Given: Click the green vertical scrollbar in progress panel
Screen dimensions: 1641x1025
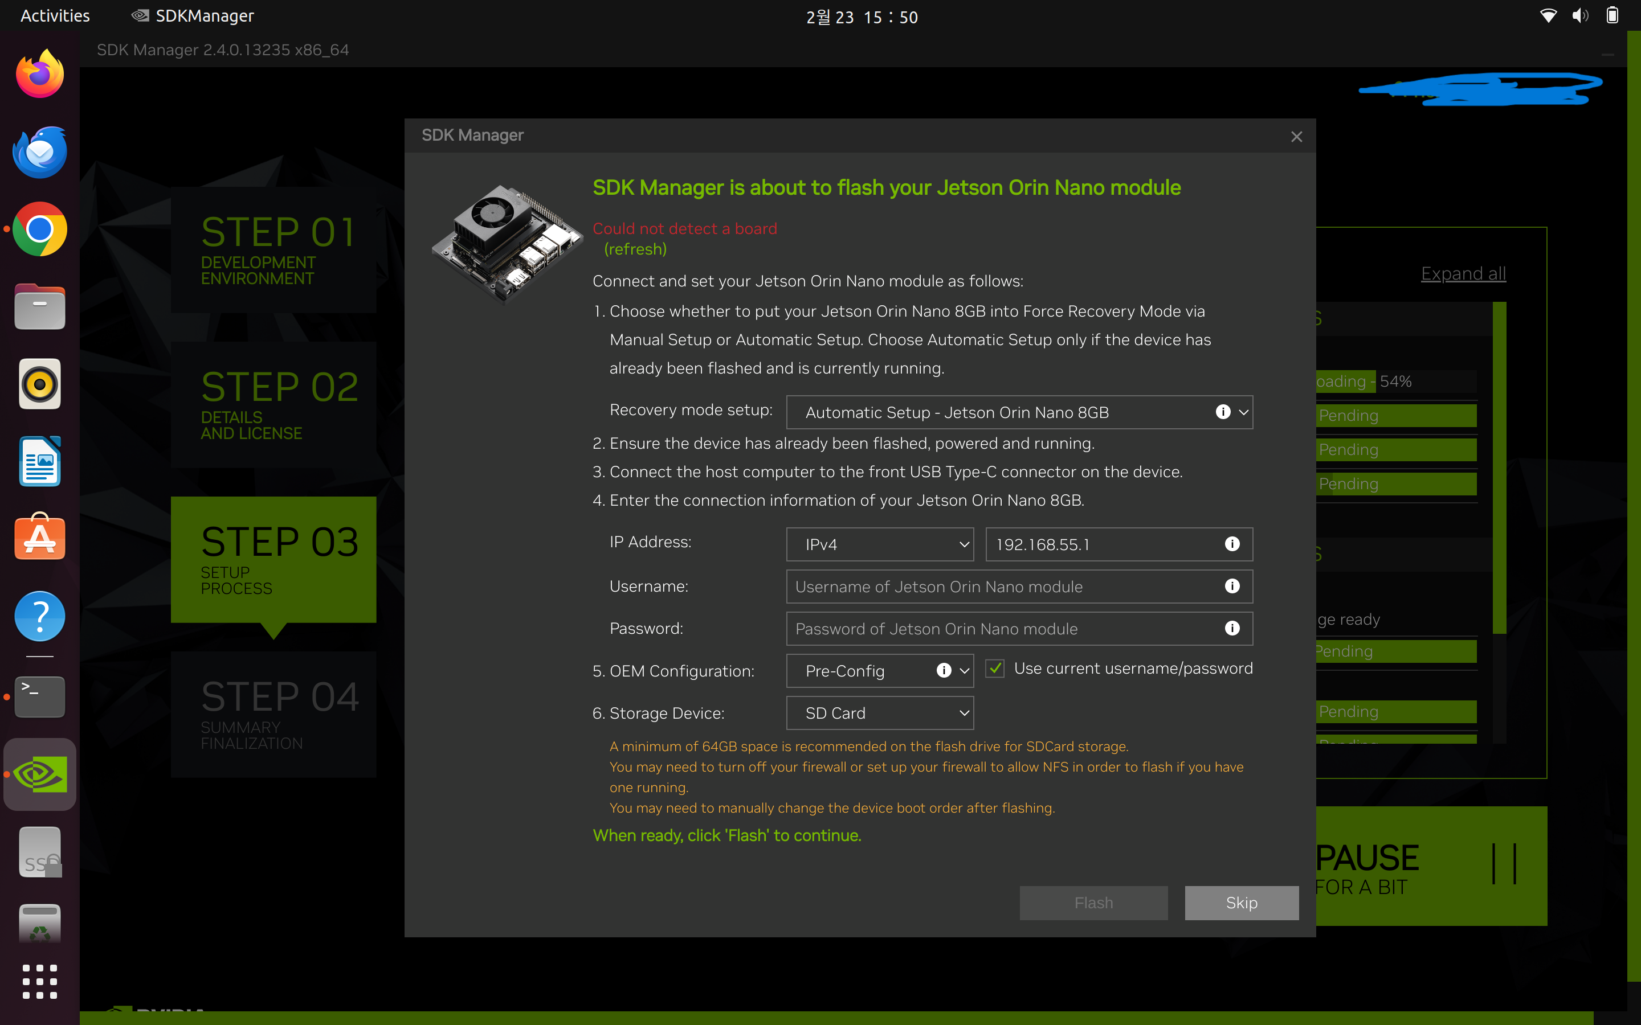Looking at the screenshot, I should (x=1499, y=468).
